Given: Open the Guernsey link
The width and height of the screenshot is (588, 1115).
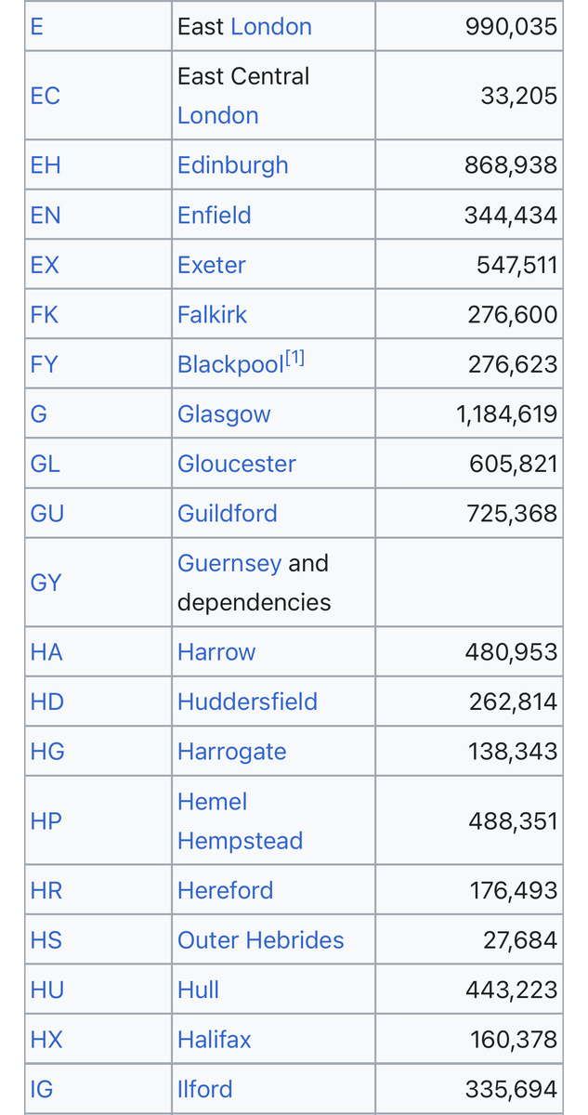Looking at the screenshot, I should [229, 563].
